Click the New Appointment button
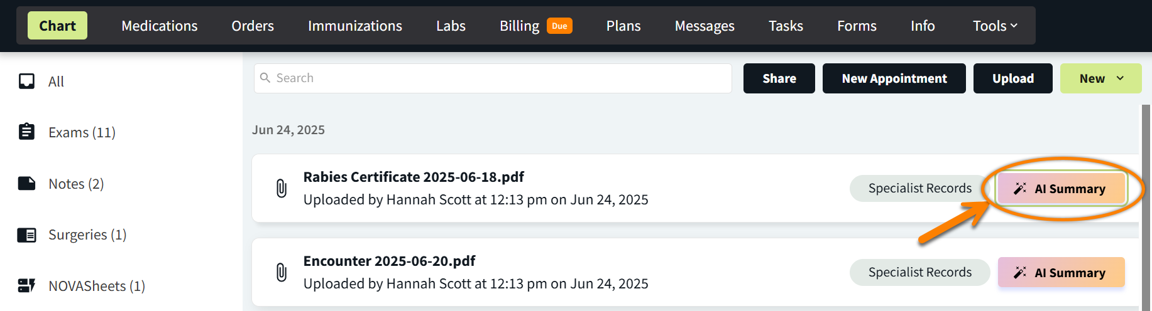This screenshot has width=1152, height=311. (894, 78)
